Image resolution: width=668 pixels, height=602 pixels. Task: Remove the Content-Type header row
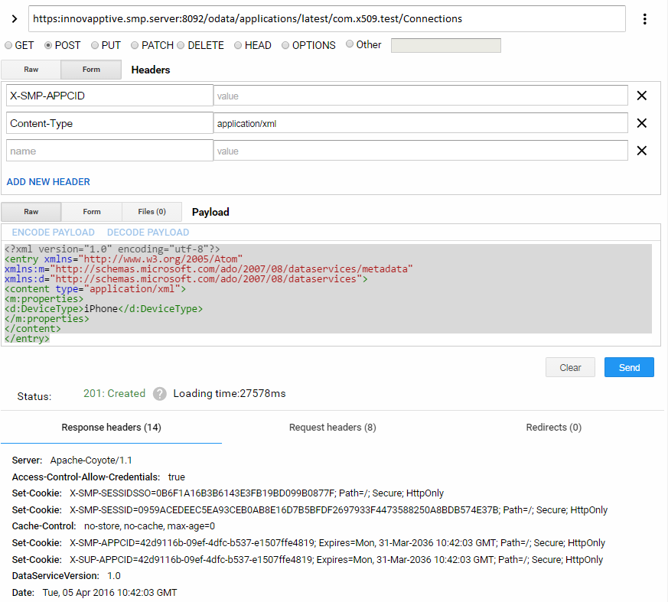pyautogui.click(x=641, y=122)
